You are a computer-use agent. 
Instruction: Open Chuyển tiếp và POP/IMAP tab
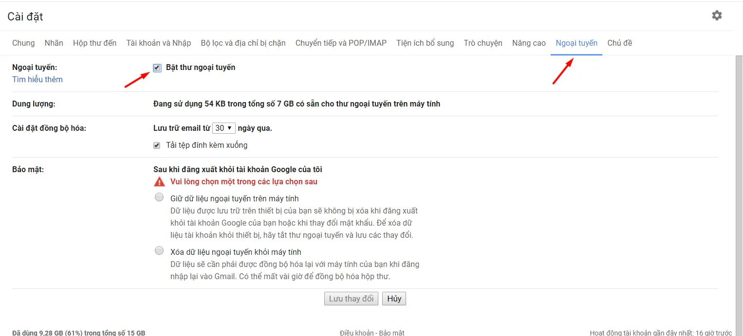click(x=341, y=43)
